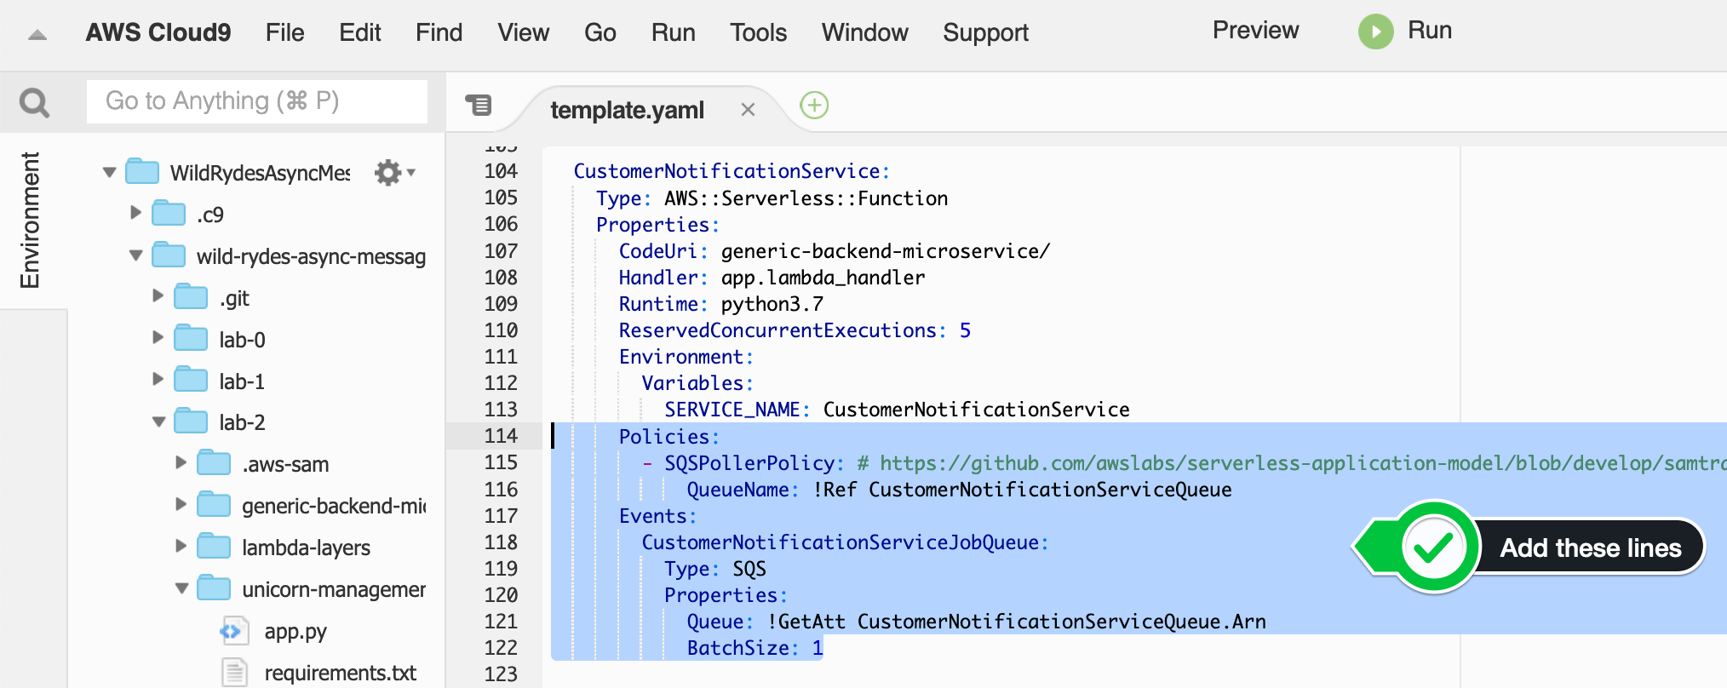Open the AWS Cloud9 menu

click(158, 32)
